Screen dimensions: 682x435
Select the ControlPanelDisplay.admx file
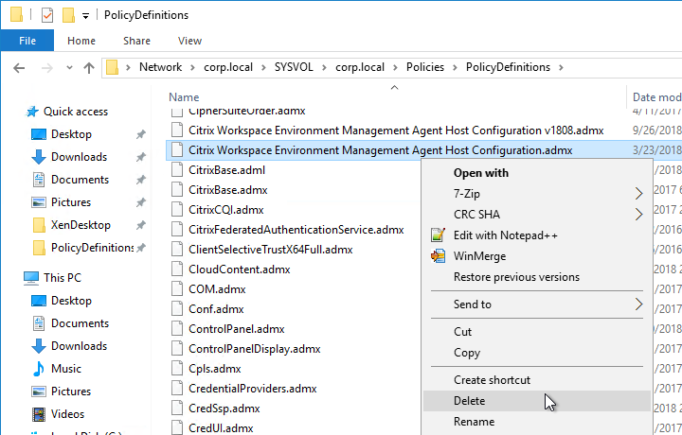click(x=255, y=349)
